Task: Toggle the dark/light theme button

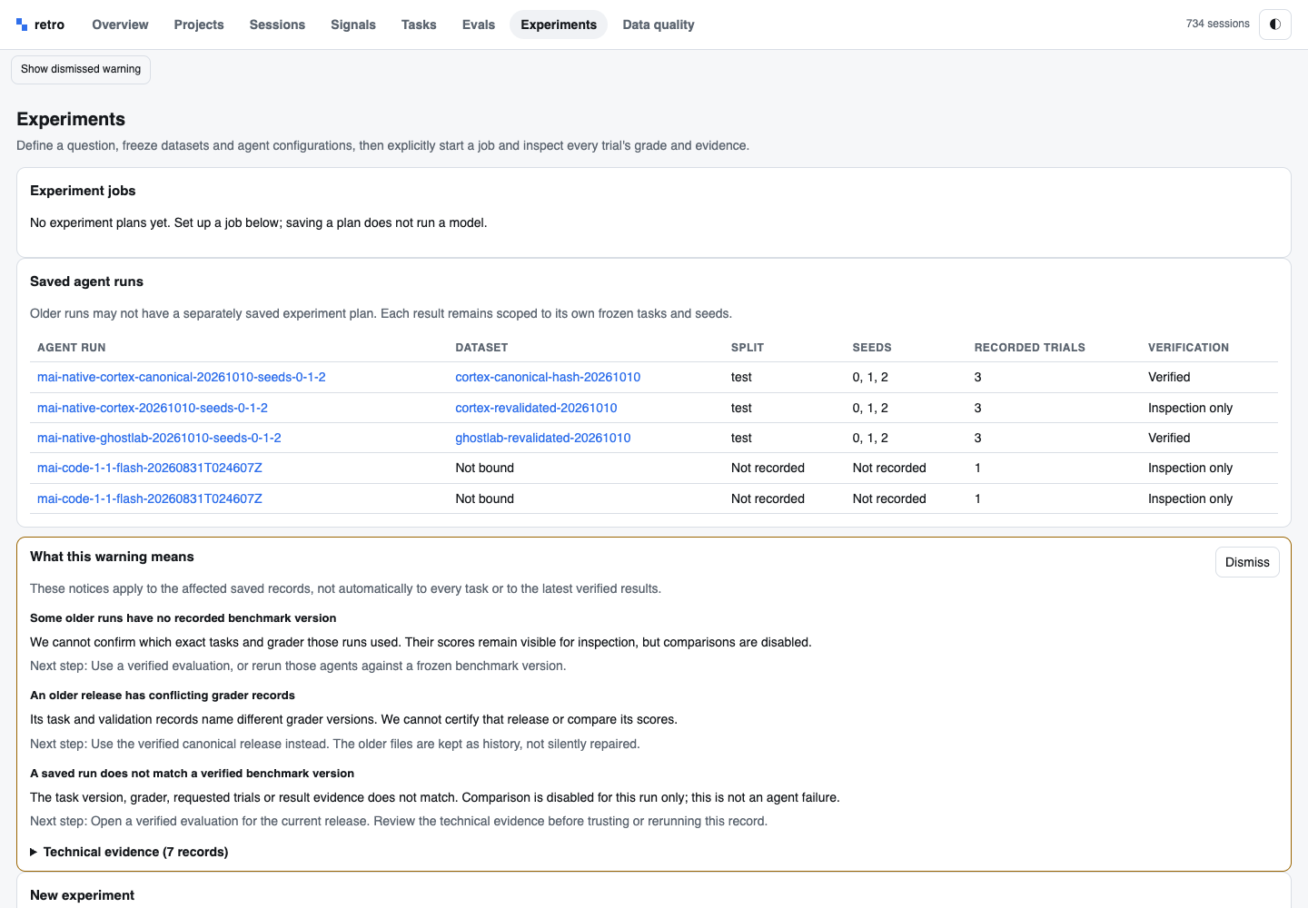Action: (1274, 25)
